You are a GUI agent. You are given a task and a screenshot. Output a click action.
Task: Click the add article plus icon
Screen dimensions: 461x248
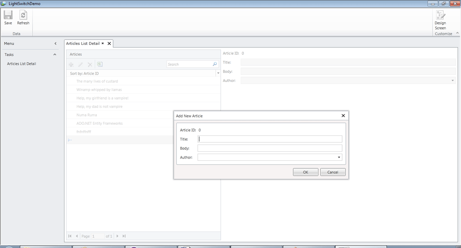pos(71,65)
